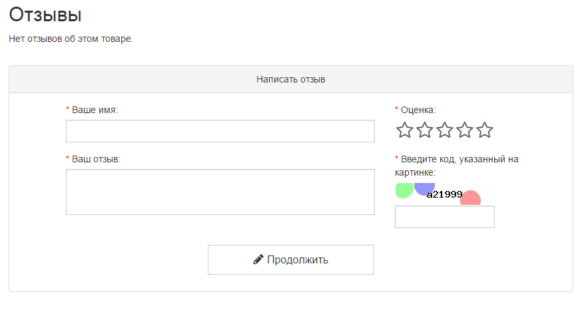
Task: Click the green circle in captcha
Action: coord(404,190)
